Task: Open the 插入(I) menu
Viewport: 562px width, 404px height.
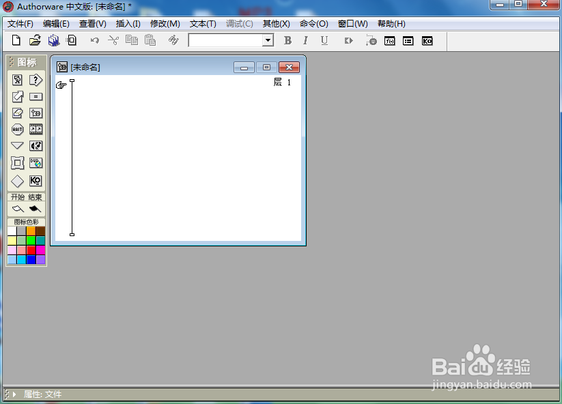Action: point(128,24)
